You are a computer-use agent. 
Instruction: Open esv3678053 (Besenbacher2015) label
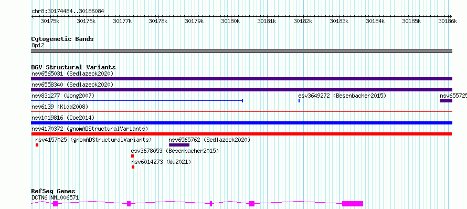click(175, 151)
